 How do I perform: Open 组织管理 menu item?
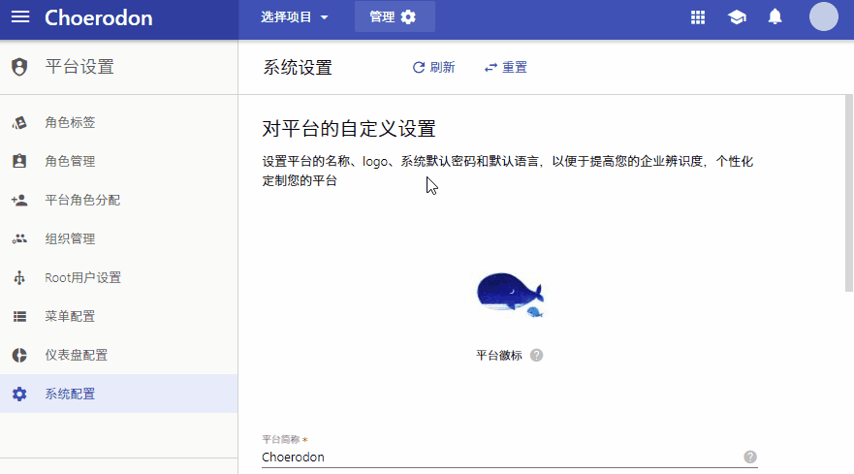(118, 238)
